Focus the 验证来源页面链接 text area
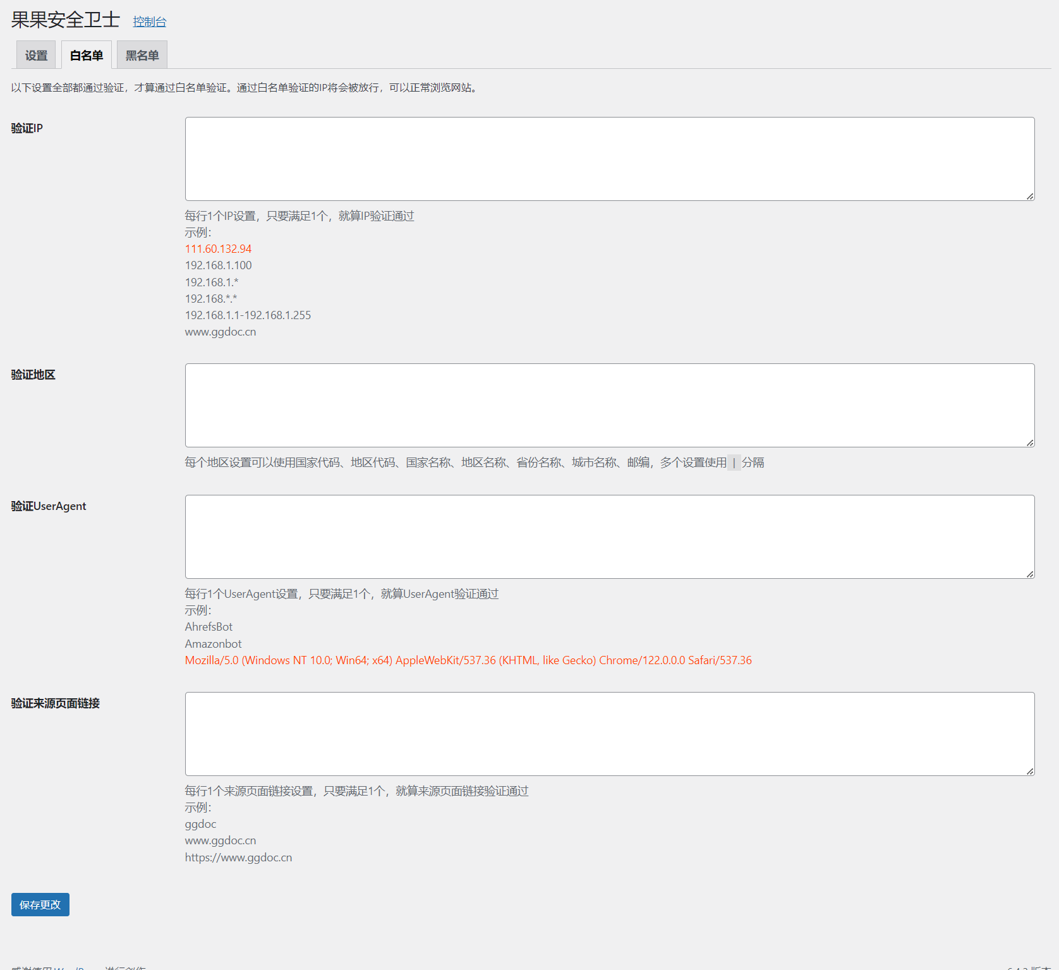The image size is (1059, 970). 610,734
